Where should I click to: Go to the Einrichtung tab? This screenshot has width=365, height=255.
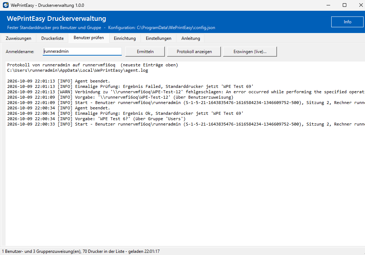[x=125, y=38]
